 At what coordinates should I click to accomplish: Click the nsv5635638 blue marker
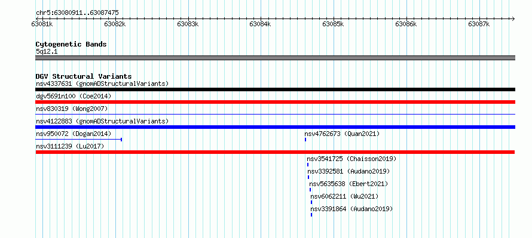pos(310,190)
